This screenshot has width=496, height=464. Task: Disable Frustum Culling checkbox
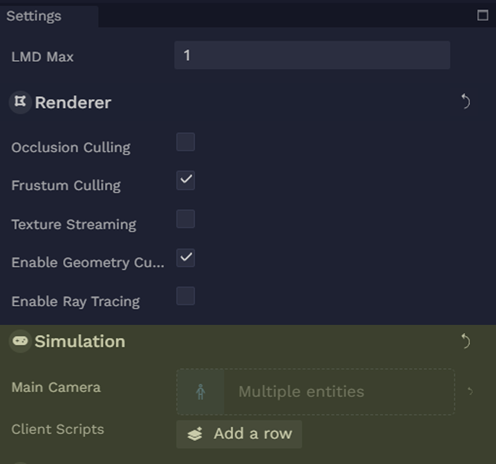click(186, 180)
